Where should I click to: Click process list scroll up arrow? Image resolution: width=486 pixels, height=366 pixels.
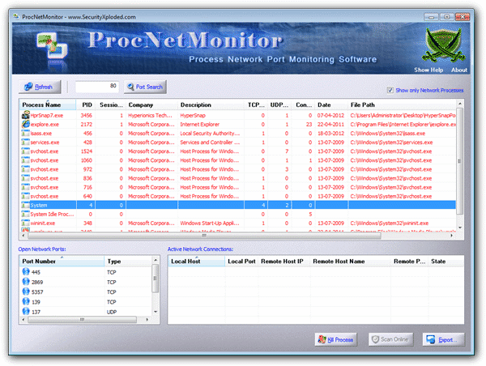459,104
